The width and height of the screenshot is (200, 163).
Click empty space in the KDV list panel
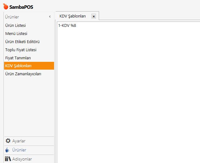pyautogui.click(x=128, y=94)
